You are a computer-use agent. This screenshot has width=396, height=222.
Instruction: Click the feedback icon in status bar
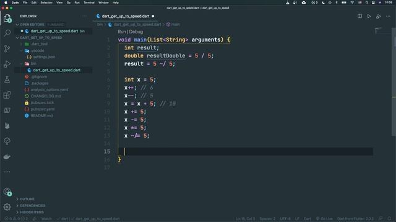tap(381, 218)
